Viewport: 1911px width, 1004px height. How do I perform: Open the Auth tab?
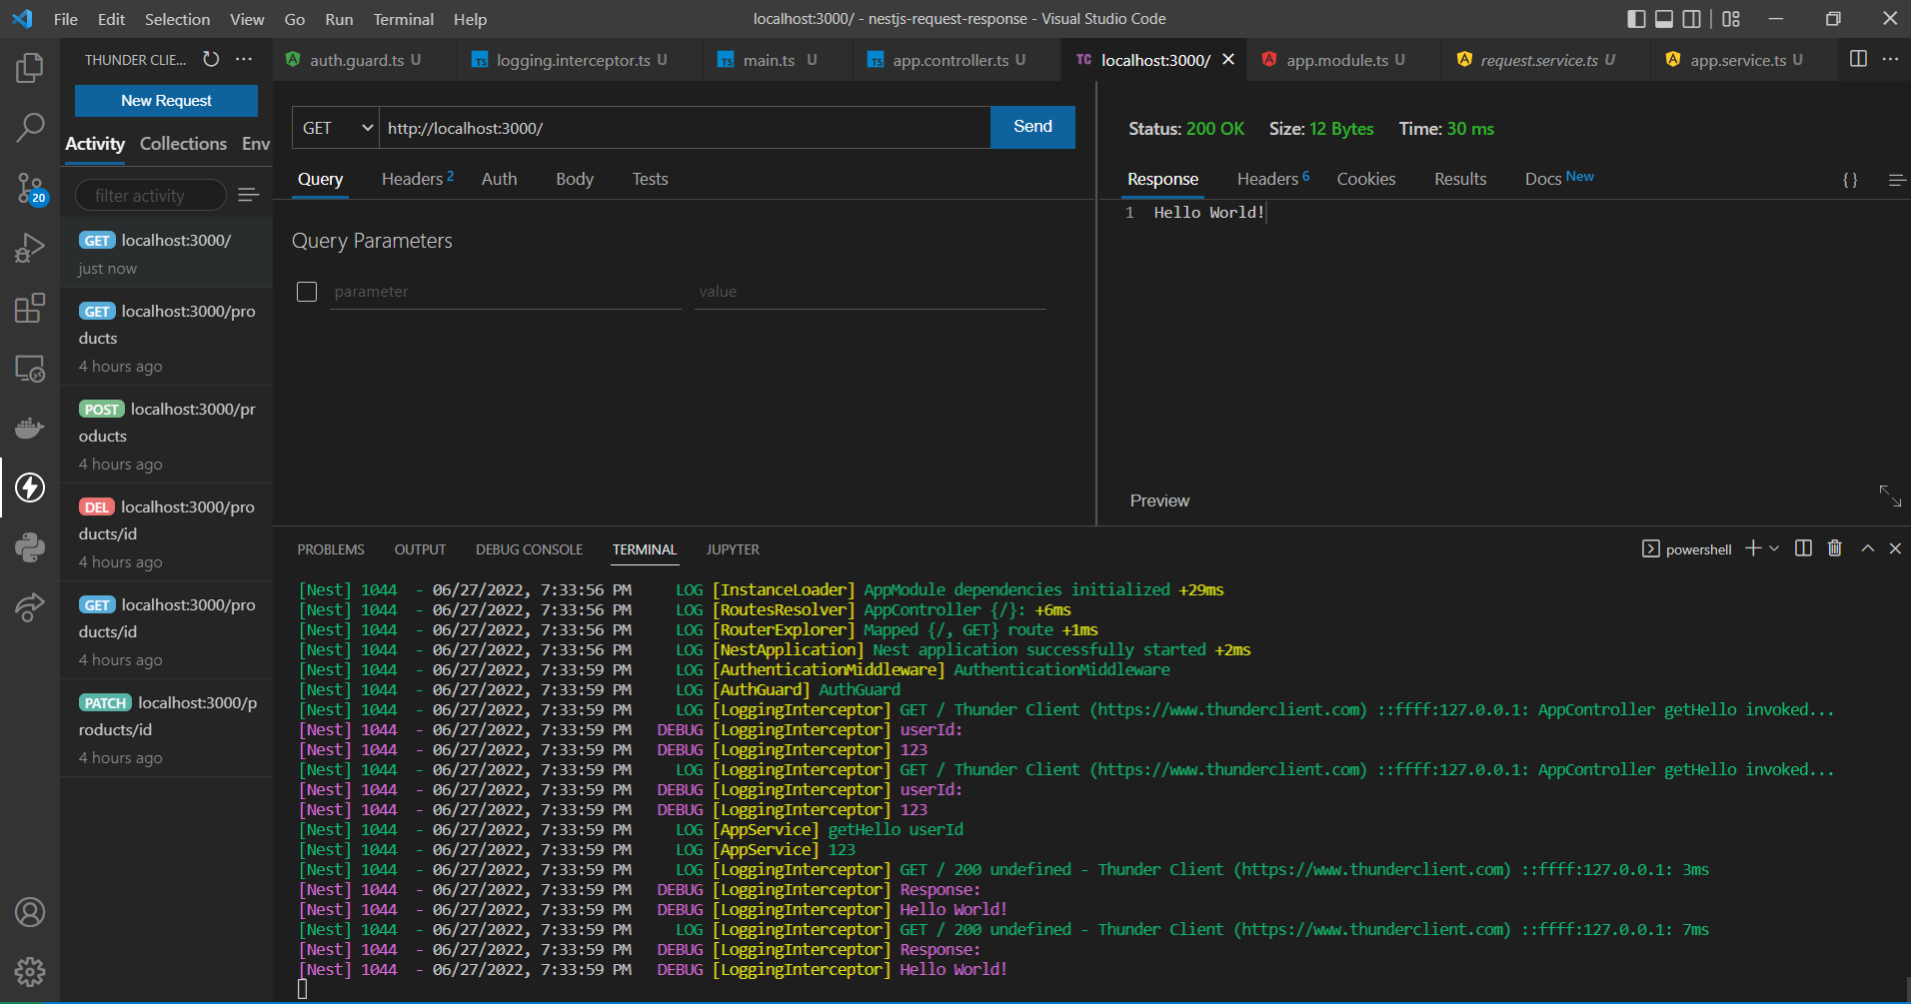[499, 179]
